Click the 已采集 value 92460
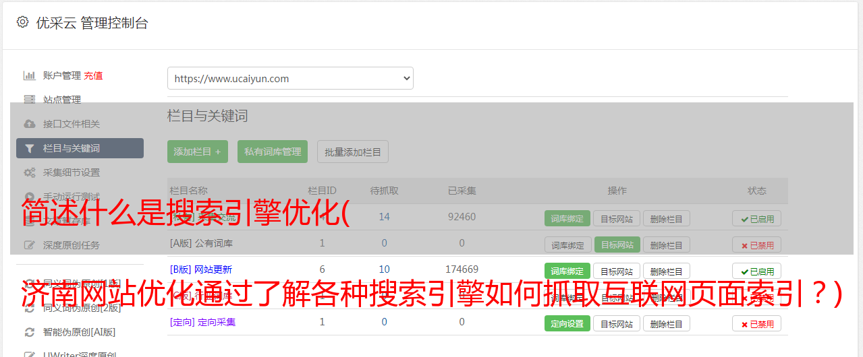This screenshot has width=863, height=357. pyautogui.click(x=462, y=217)
